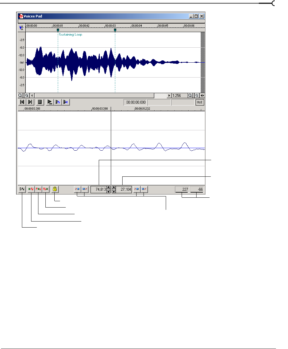Viewport: 288px width, 349px height.
Task: Click the sustaining/release loop selector icon
Action: click(22, 189)
